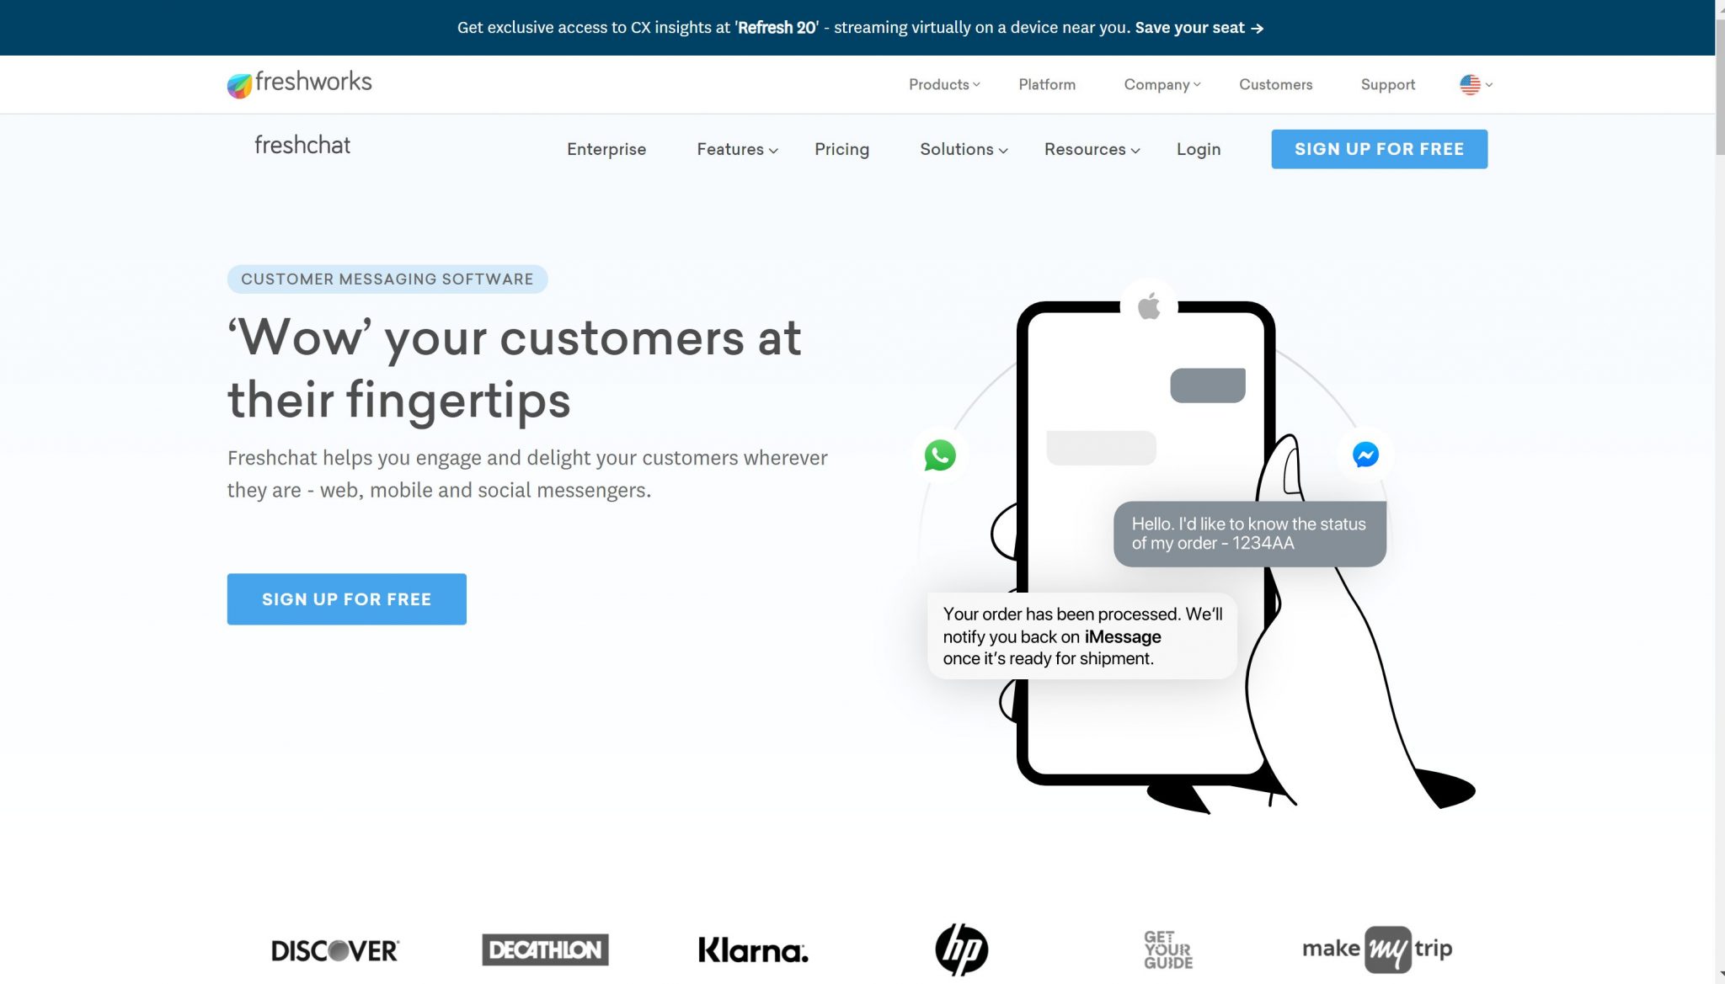Click the US flag language icon
Viewport: 1725px width, 984px height.
pyautogui.click(x=1470, y=84)
